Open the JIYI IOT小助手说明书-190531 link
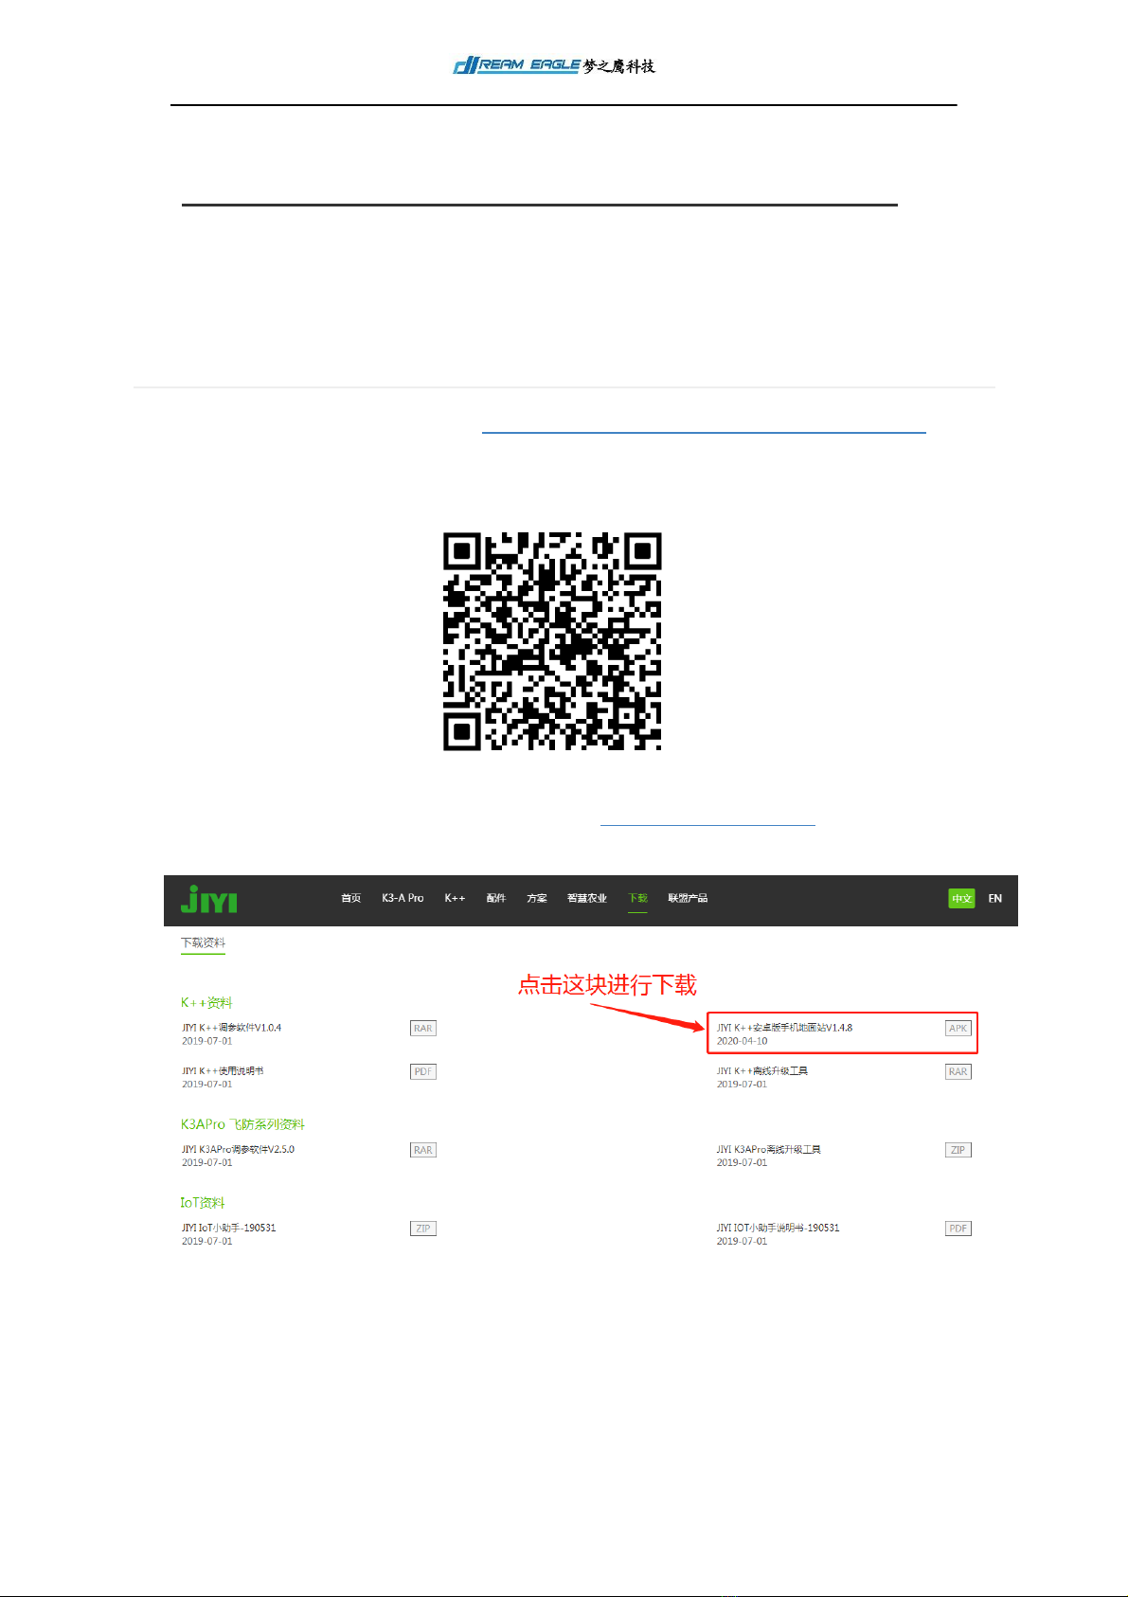This screenshot has width=1128, height=1597. 778,1229
